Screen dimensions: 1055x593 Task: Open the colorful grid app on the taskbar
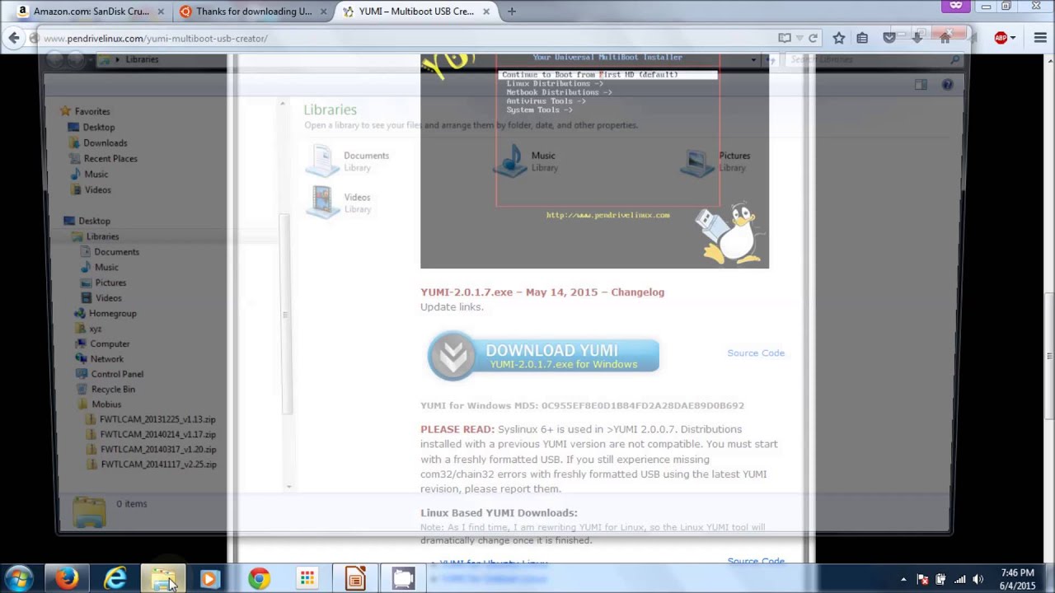(x=307, y=579)
